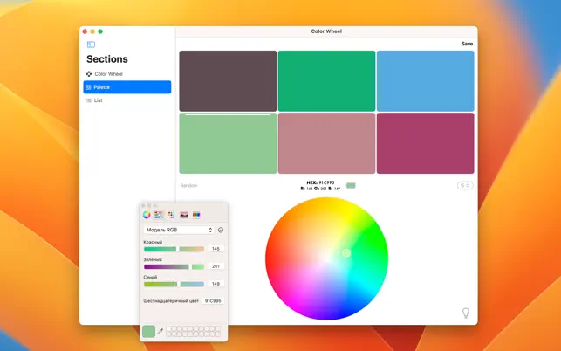Image resolution: width=561 pixels, height=351 pixels.
Task: Select the eyedropper tool in color picker
Action: 160,331
